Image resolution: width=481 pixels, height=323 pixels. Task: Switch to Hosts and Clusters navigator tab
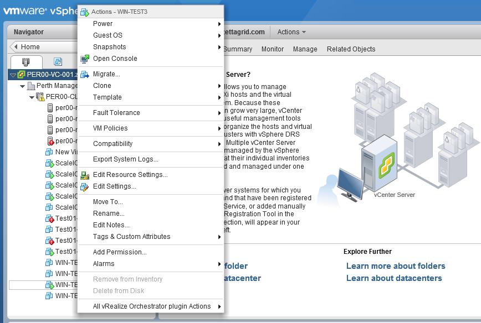pos(26,62)
